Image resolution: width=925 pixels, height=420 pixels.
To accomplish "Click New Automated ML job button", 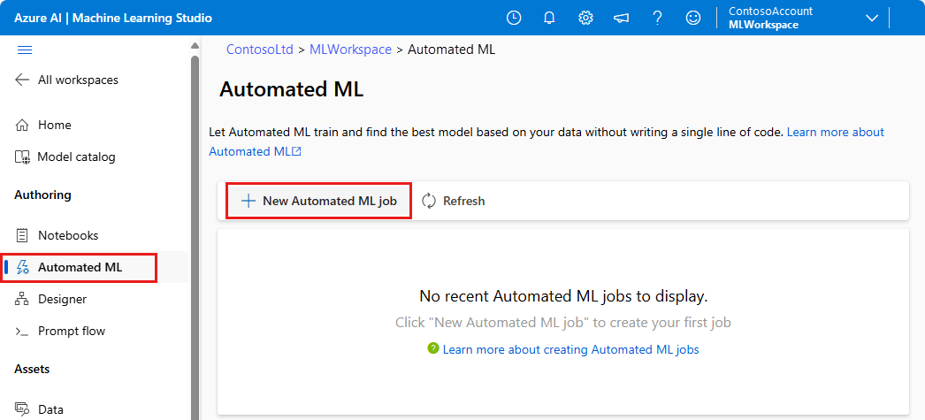I will (x=319, y=201).
